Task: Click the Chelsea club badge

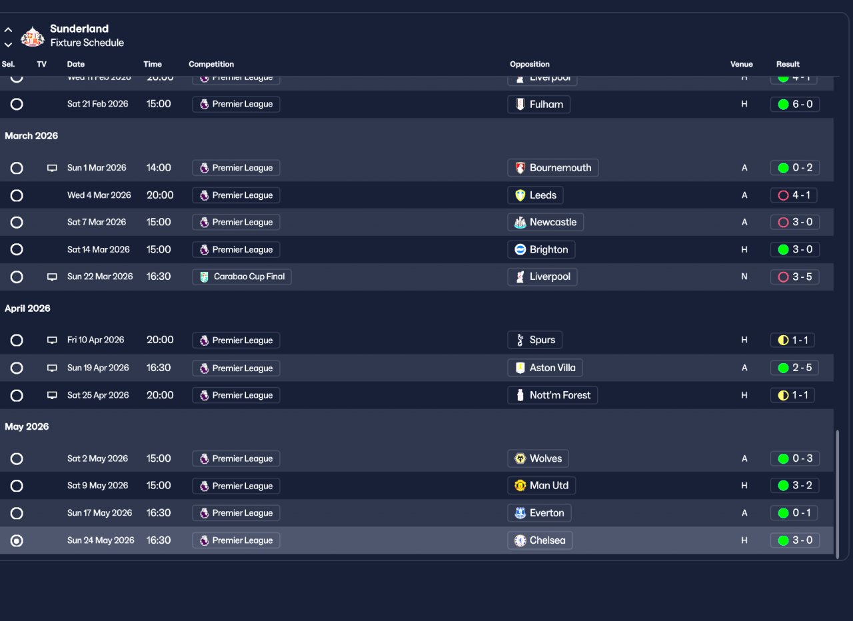Action: 520,540
